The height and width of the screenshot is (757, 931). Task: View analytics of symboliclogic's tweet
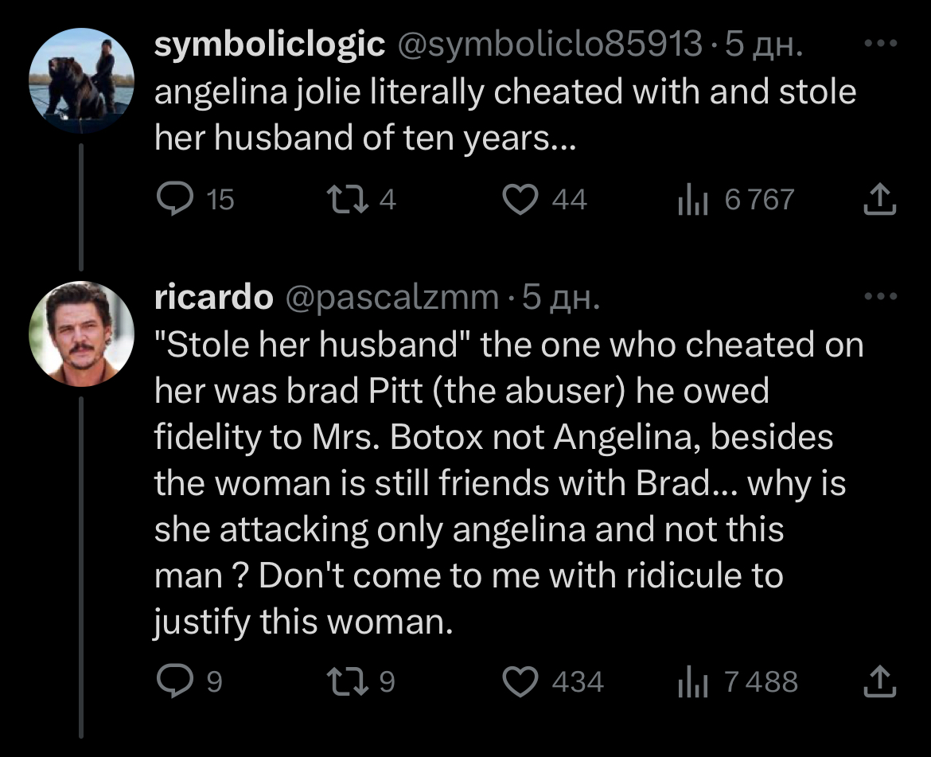687,199
